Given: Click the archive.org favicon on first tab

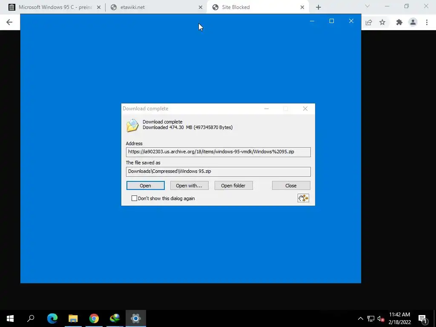Looking at the screenshot, I should click(11, 7).
